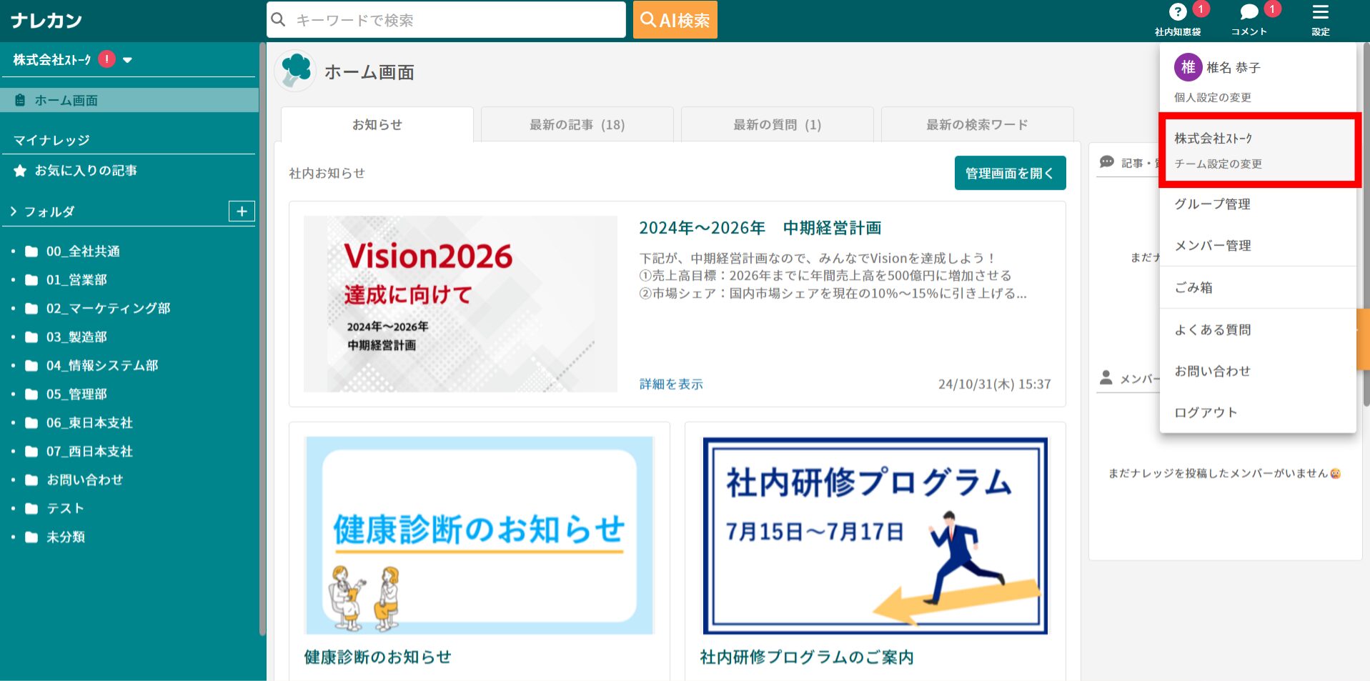Click folder icon for 06_東日本支社
1370x681 pixels.
31,423
